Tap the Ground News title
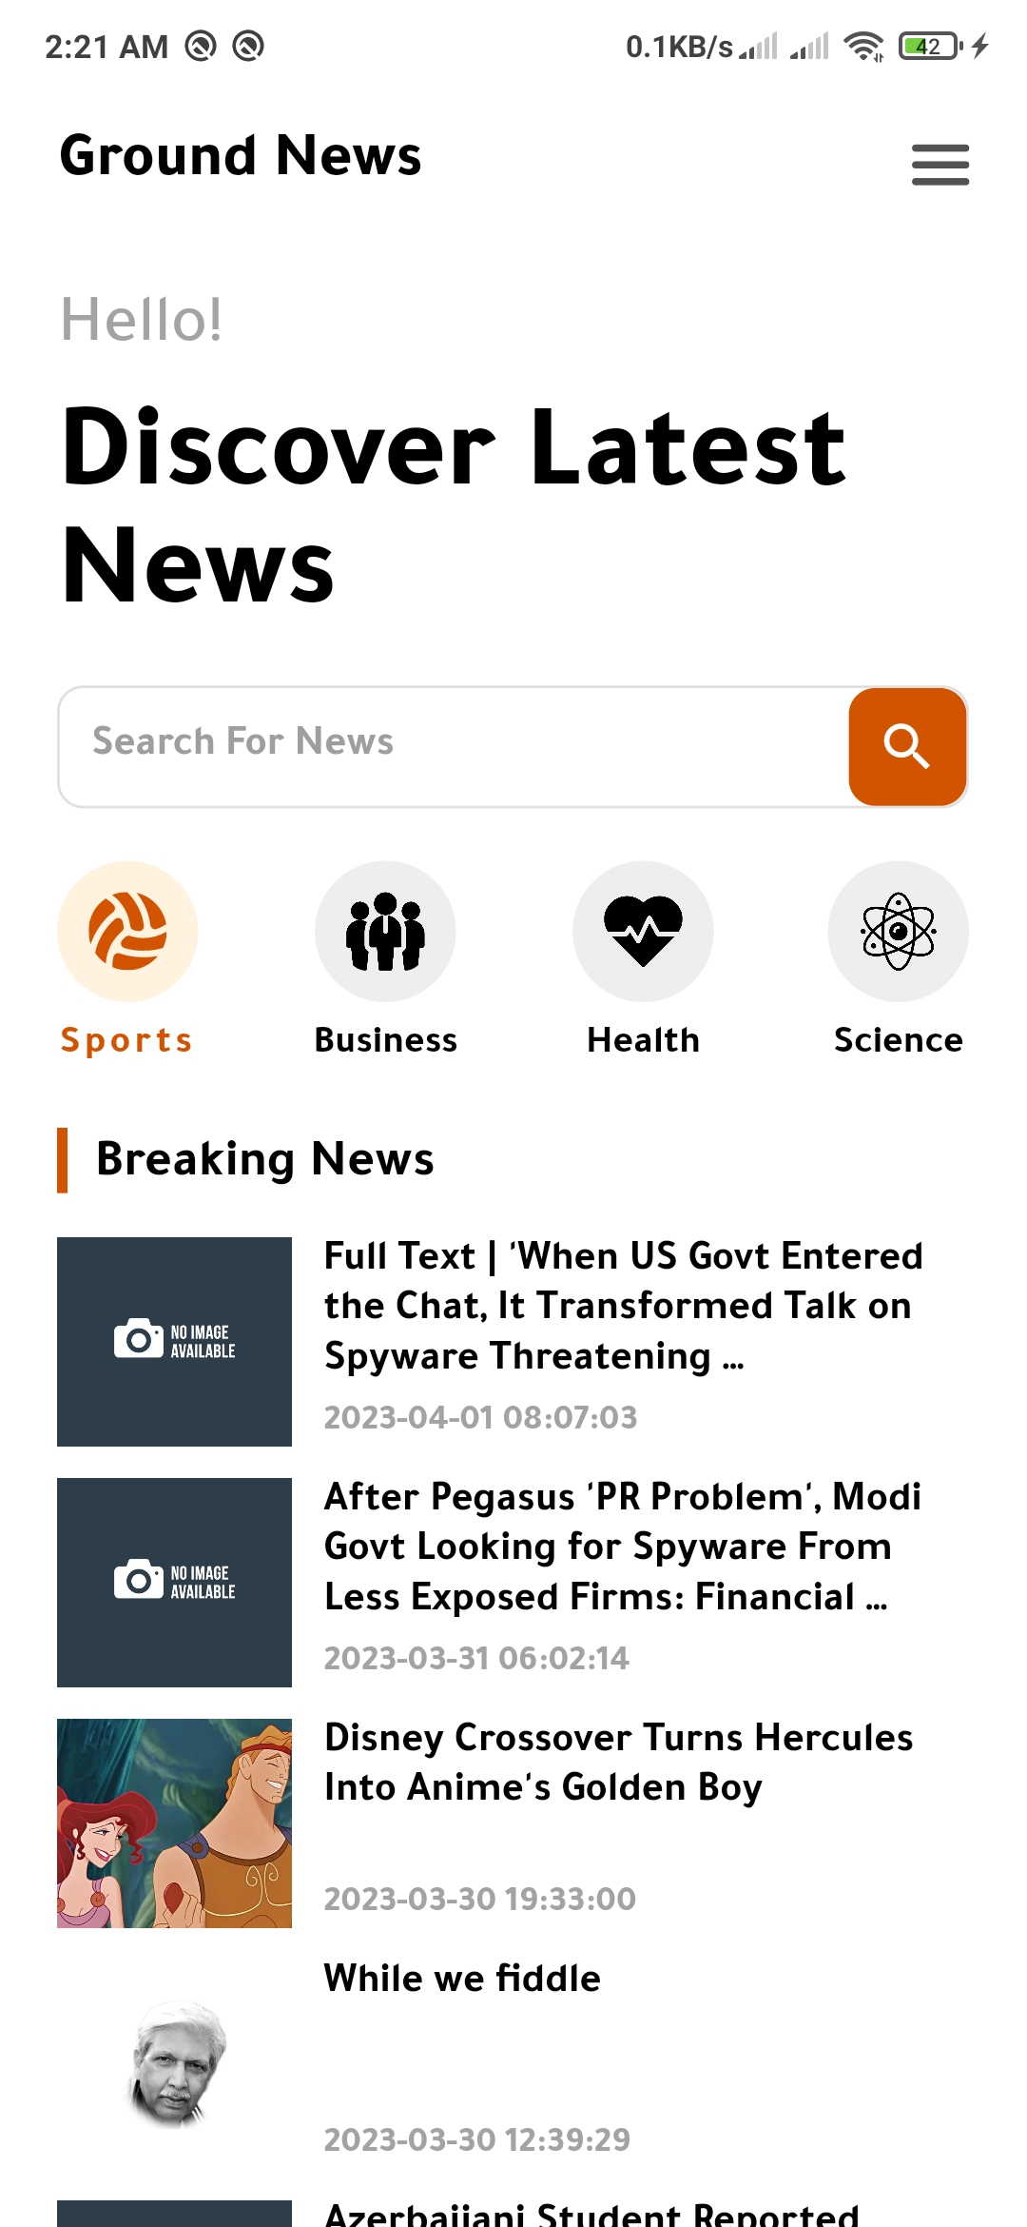This screenshot has height=2227, width=1027. click(x=241, y=155)
